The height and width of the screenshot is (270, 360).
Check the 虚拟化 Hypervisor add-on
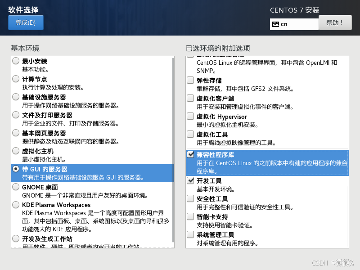[190, 116]
